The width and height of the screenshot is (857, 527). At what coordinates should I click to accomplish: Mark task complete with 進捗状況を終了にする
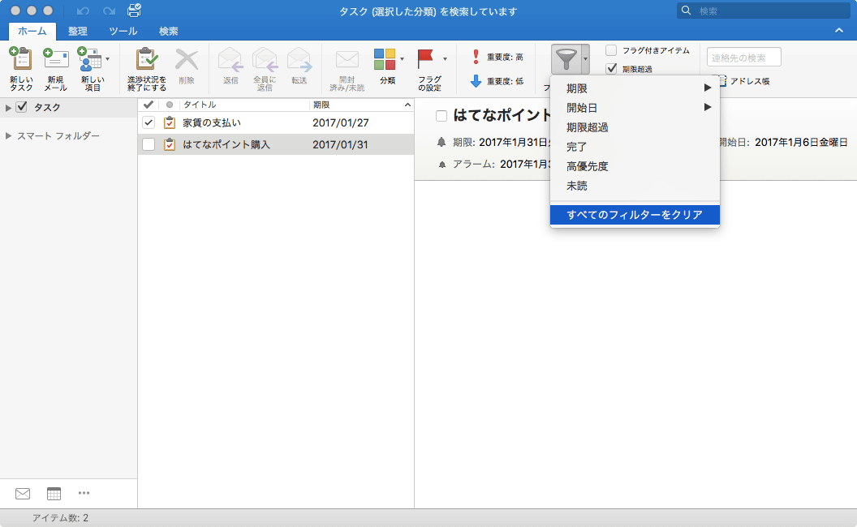tap(146, 58)
